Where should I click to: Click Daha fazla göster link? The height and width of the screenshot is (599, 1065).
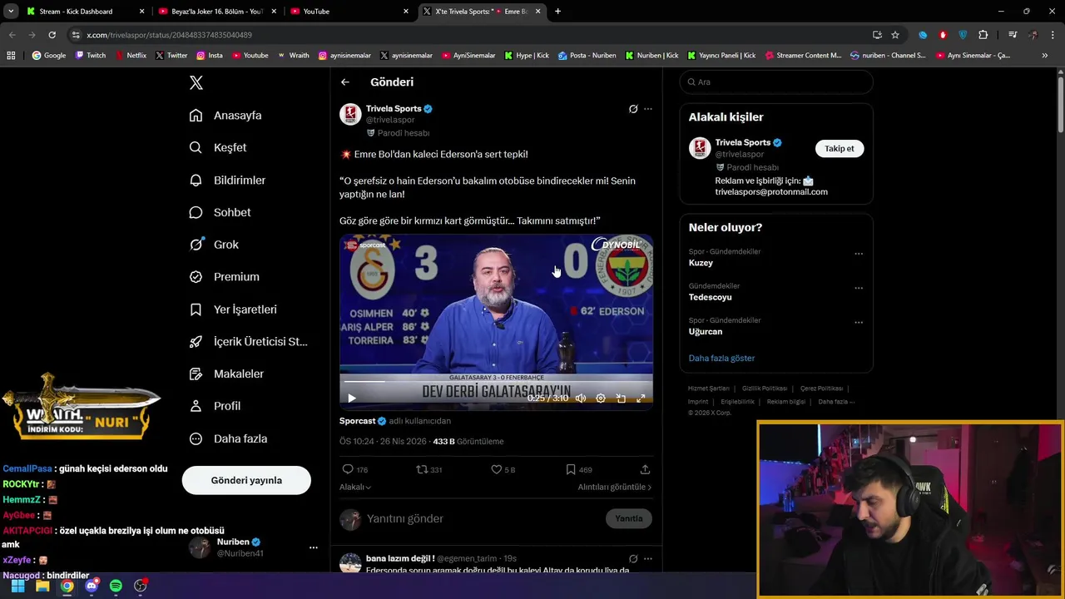tap(721, 359)
